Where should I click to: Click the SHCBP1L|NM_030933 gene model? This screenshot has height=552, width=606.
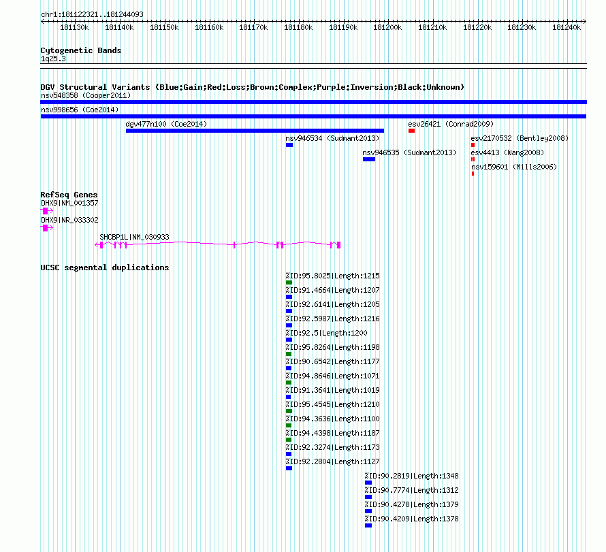(218, 244)
